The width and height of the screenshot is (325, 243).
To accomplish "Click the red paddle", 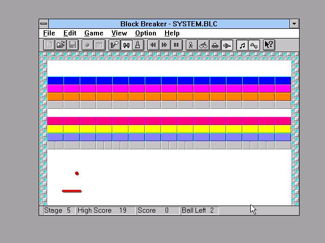I will point(72,191).
